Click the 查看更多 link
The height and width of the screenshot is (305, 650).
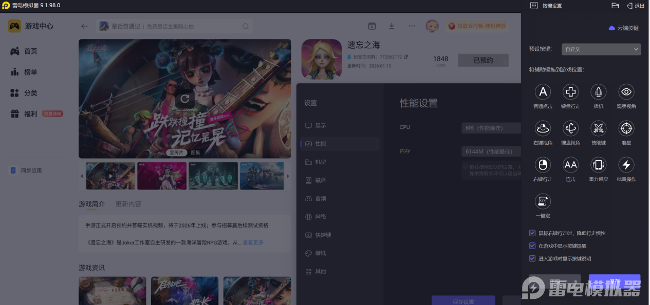click(x=253, y=242)
